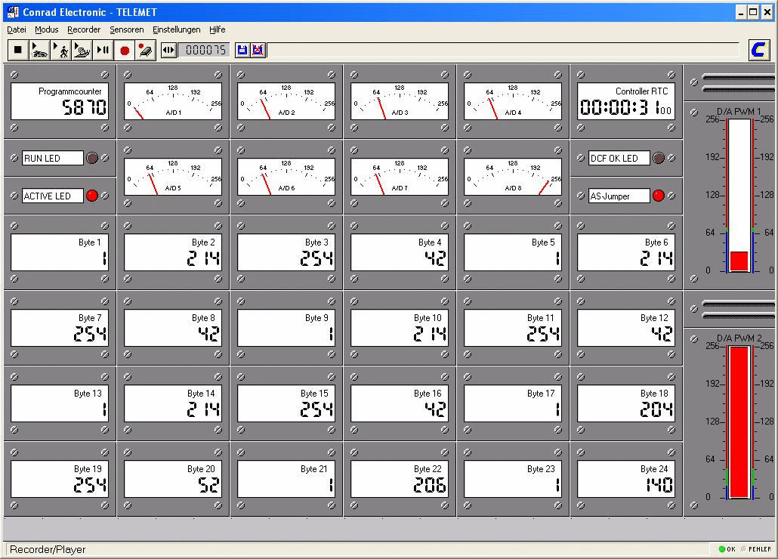The width and height of the screenshot is (778, 559).
Task: Click the TELEMET title bar app icon
Action: coord(14,12)
